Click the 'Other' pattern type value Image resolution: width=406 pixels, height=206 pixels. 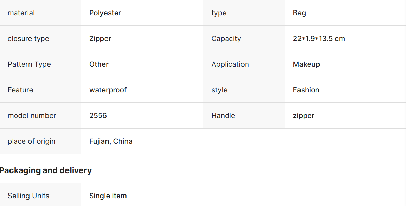(x=99, y=64)
